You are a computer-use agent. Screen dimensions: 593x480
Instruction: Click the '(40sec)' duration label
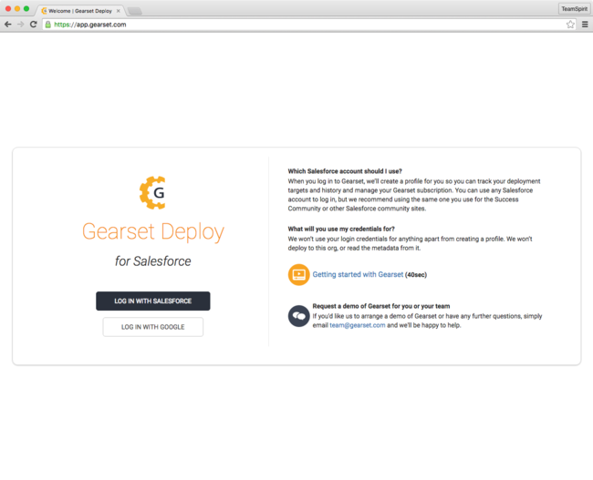pos(416,274)
